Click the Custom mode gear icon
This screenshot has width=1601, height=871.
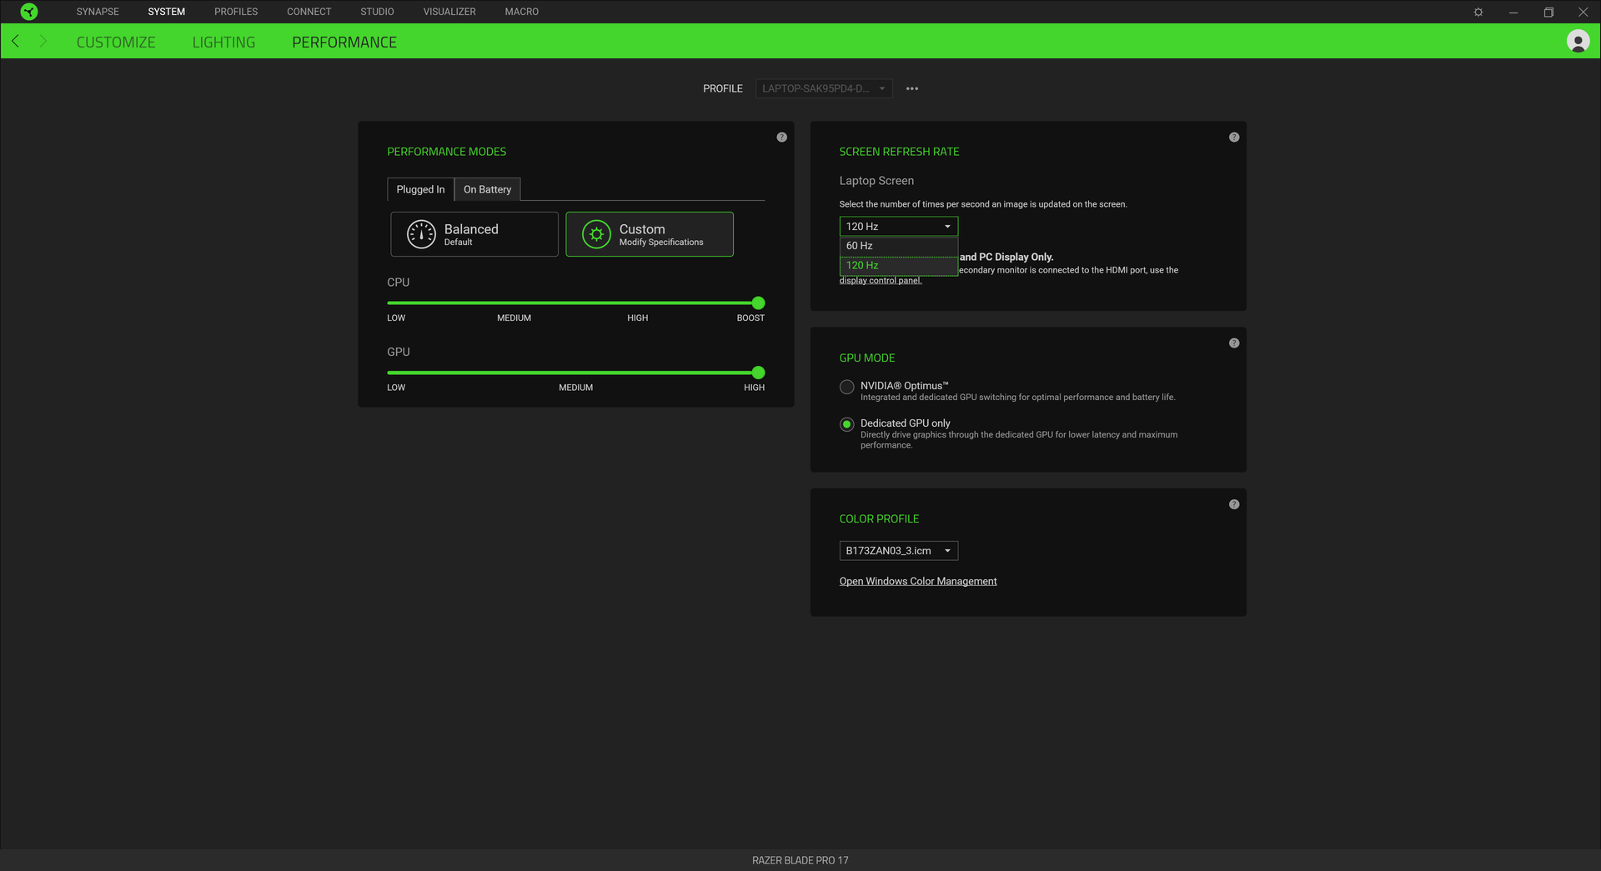point(596,234)
